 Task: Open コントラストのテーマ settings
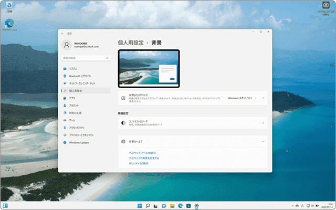192,123
